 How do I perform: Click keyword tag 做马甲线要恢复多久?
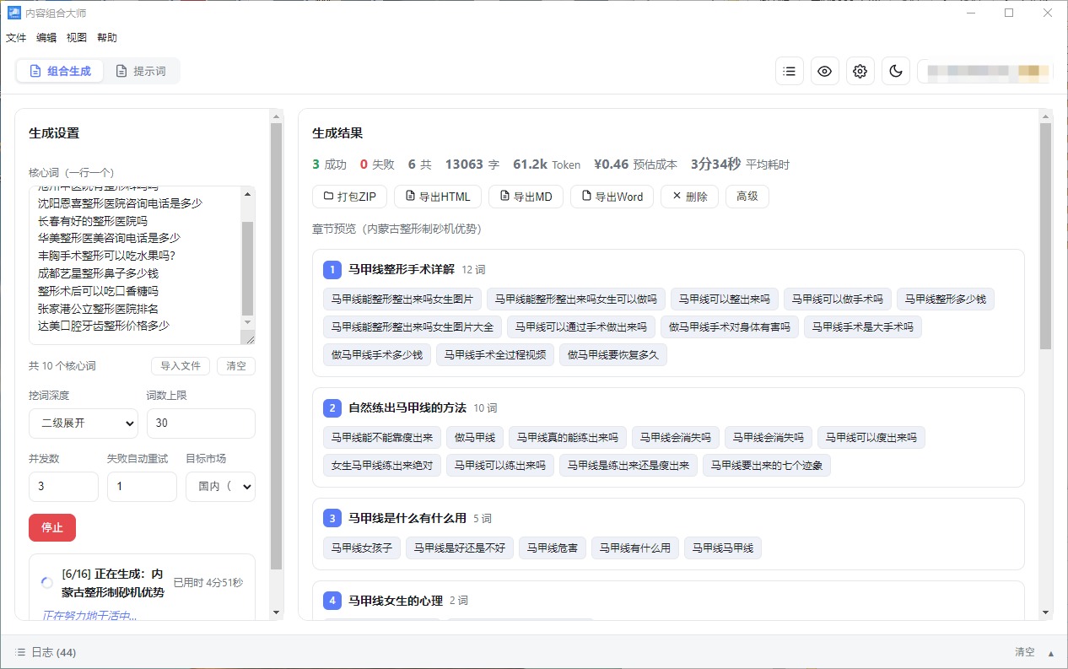point(612,355)
